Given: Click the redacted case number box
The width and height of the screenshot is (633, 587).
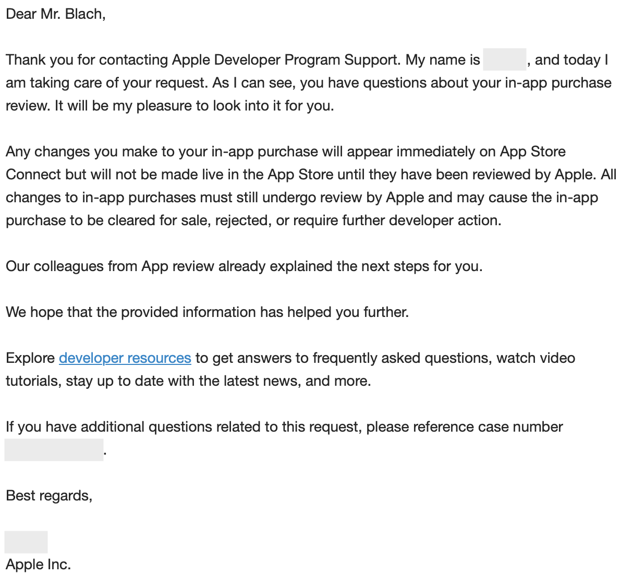Looking at the screenshot, I should tap(54, 450).
